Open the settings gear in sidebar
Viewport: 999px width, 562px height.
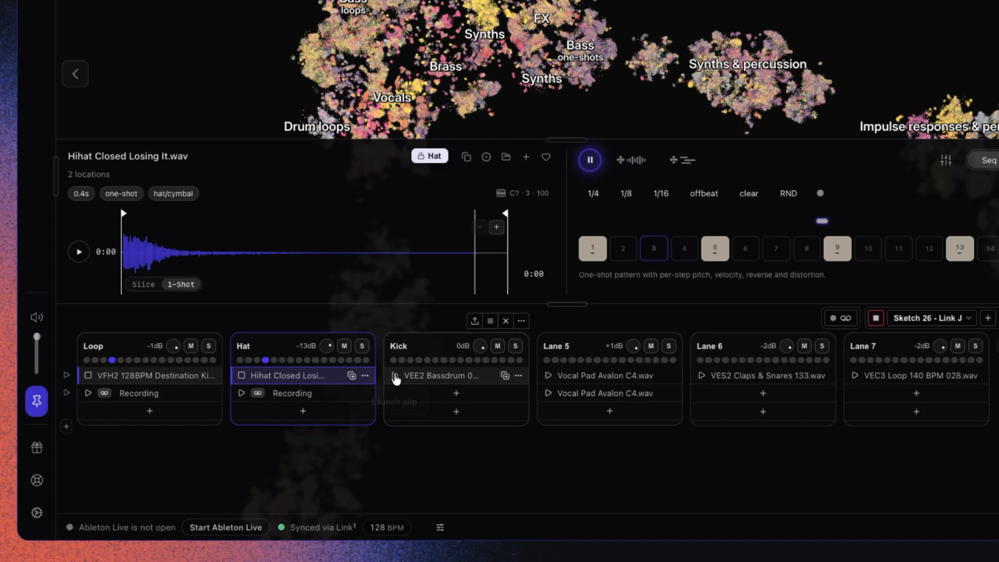(37, 512)
